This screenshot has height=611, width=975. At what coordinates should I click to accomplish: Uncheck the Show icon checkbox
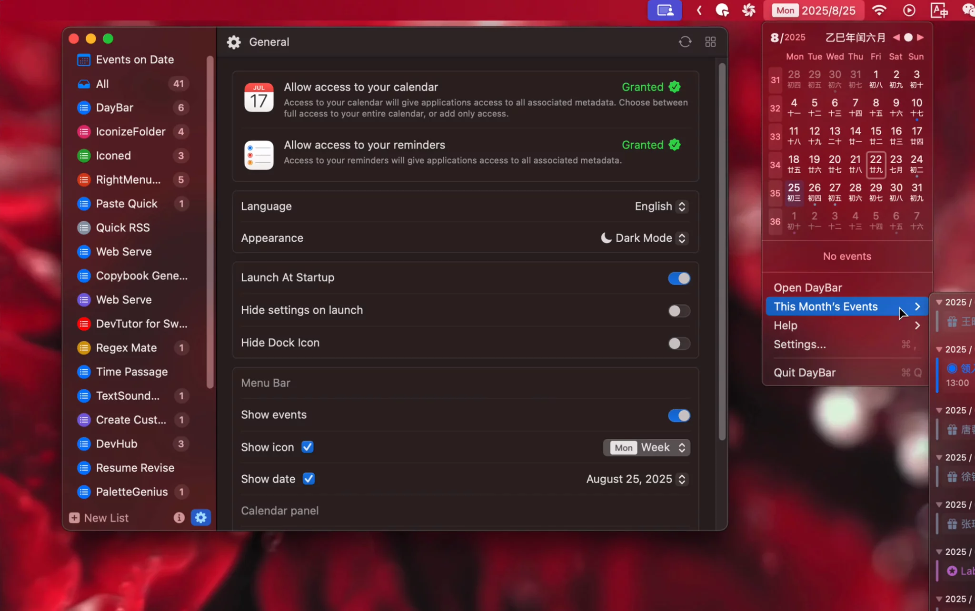(x=308, y=447)
